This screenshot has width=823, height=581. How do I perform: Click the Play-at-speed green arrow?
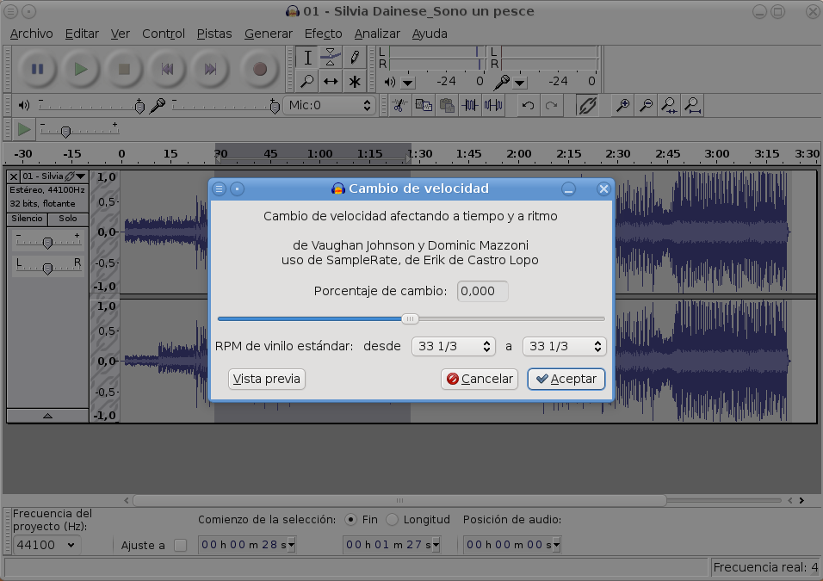click(x=23, y=129)
